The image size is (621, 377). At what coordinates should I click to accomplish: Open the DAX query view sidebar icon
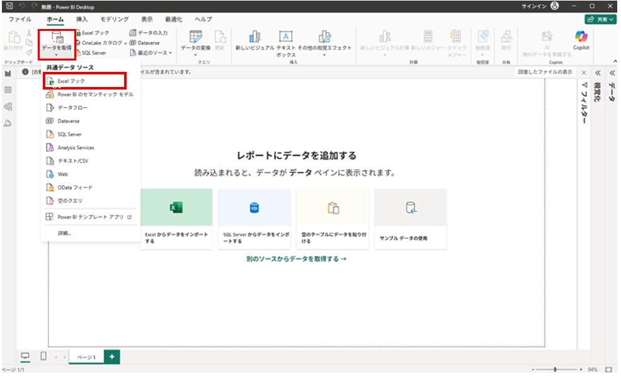[8, 124]
